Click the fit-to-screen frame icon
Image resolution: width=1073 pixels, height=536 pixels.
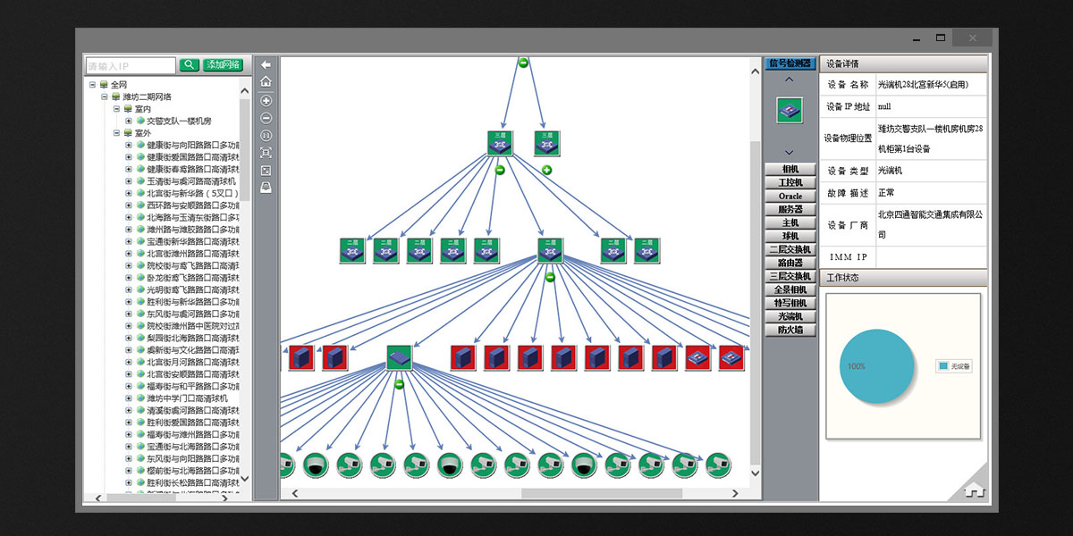point(266,153)
